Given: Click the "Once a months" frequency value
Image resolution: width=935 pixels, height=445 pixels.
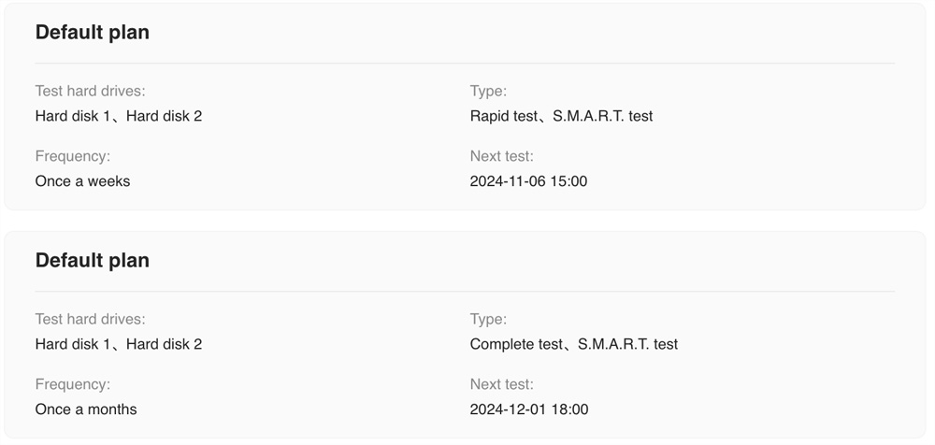Looking at the screenshot, I should [86, 409].
